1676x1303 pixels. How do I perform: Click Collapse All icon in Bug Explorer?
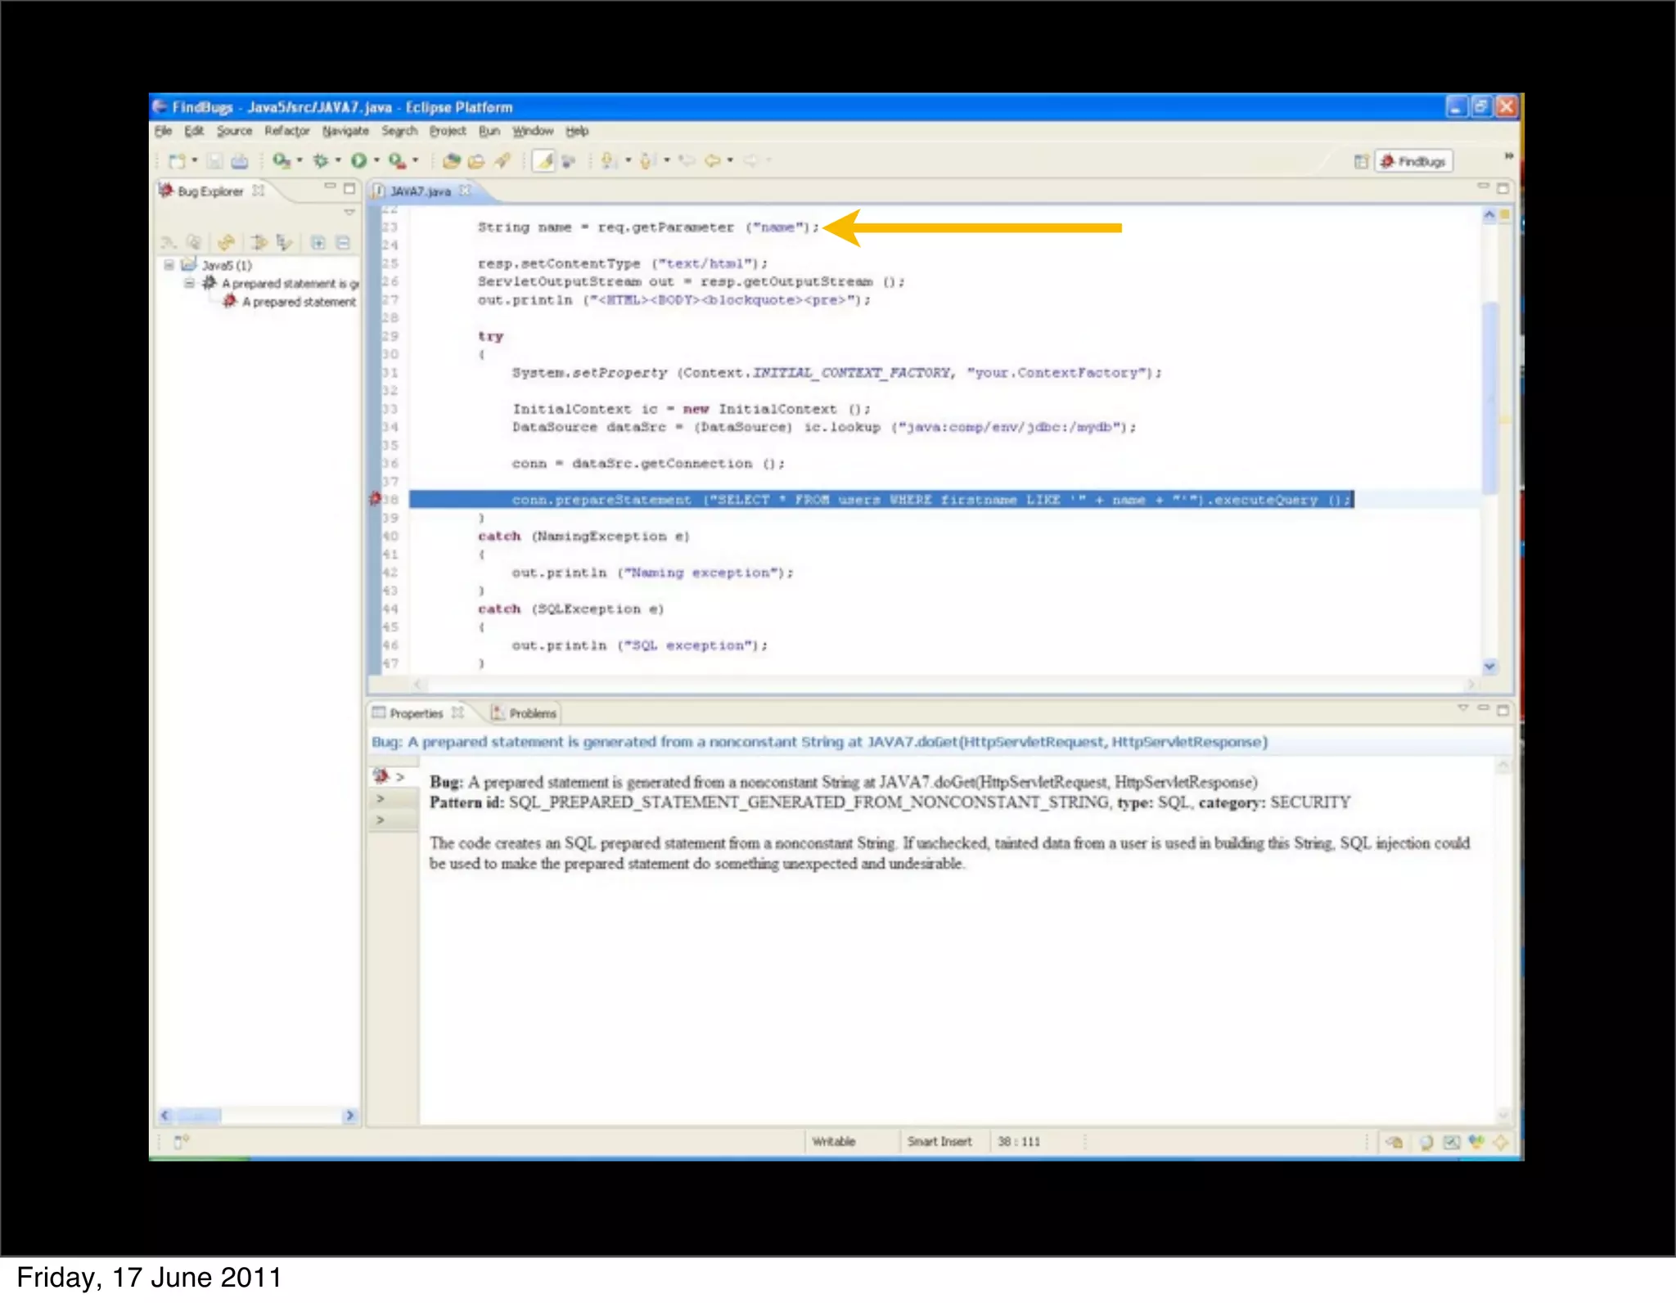[343, 243]
